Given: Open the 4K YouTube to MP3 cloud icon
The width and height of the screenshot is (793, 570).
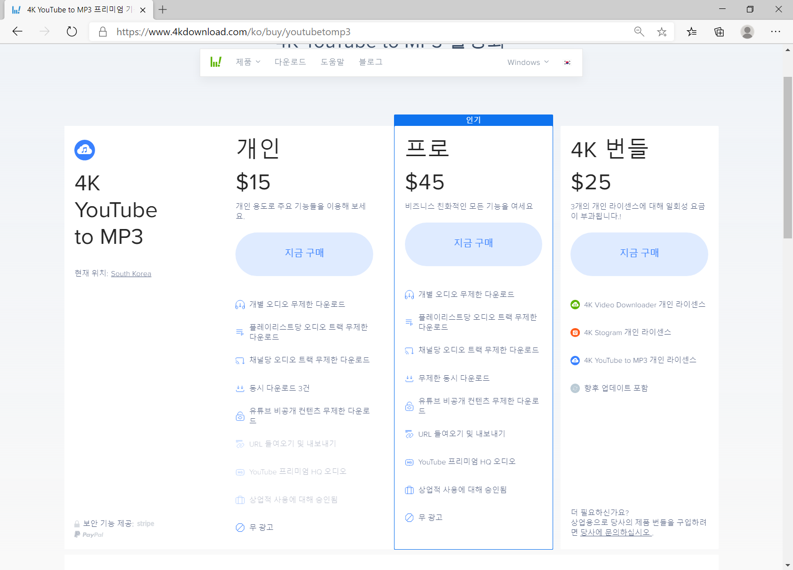Looking at the screenshot, I should [85, 150].
